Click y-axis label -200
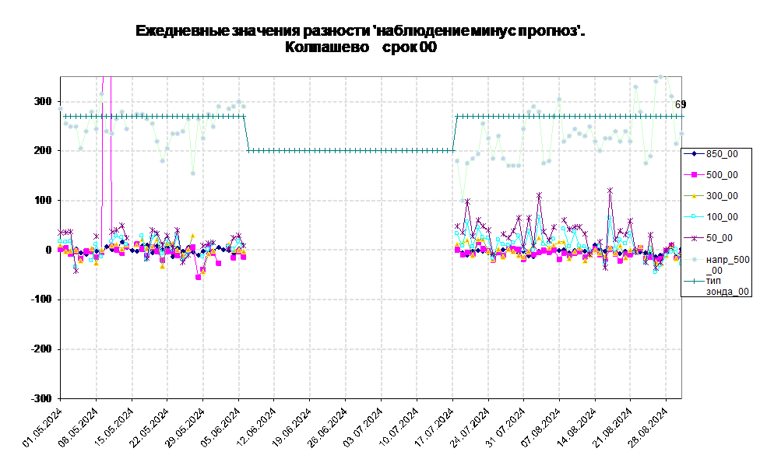The height and width of the screenshot is (466, 760). (40, 349)
